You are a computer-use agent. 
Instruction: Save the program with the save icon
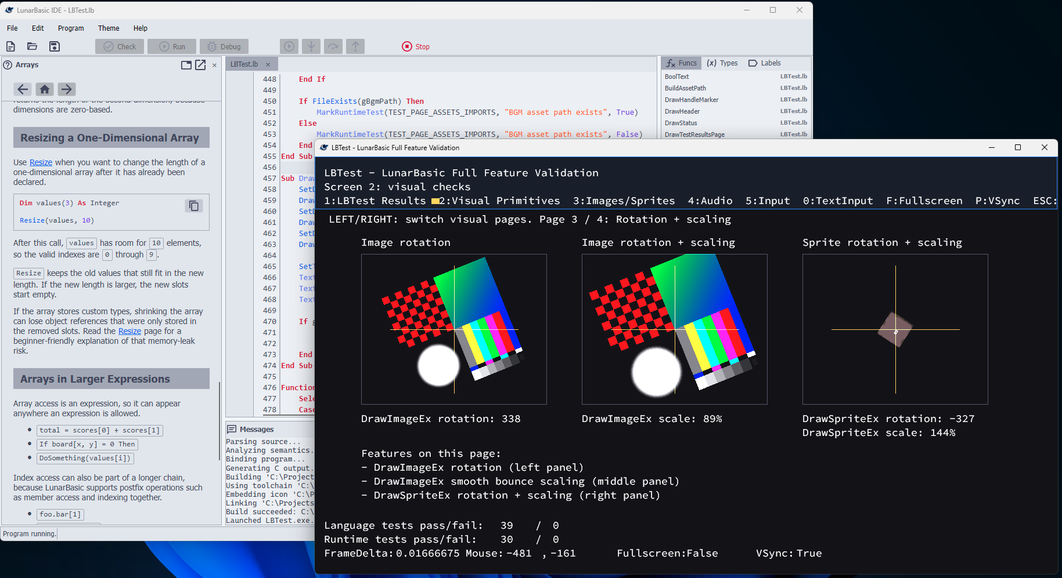pos(54,46)
